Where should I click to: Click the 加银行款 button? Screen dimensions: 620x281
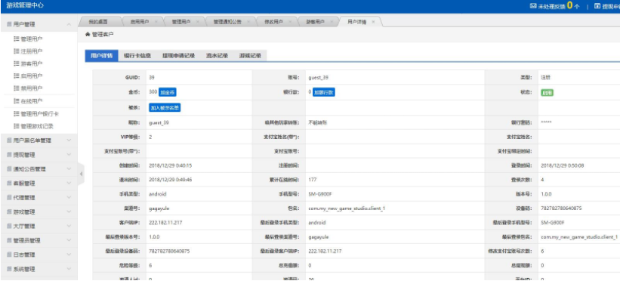pyautogui.click(x=324, y=92)
